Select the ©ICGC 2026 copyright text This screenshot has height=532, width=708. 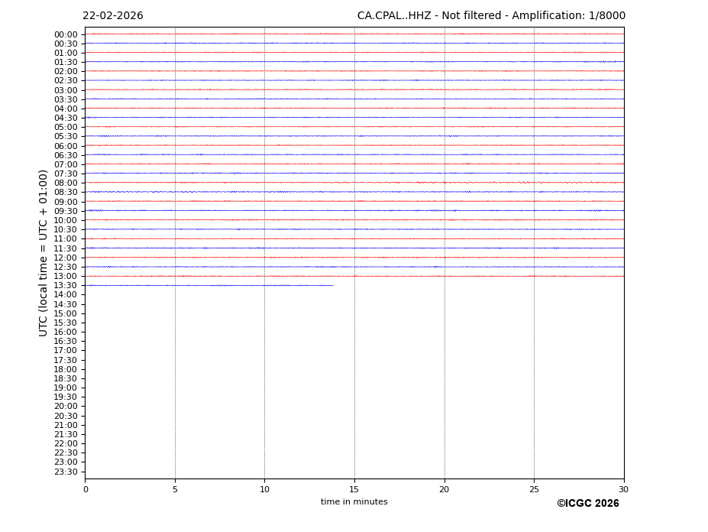point(587,504)
